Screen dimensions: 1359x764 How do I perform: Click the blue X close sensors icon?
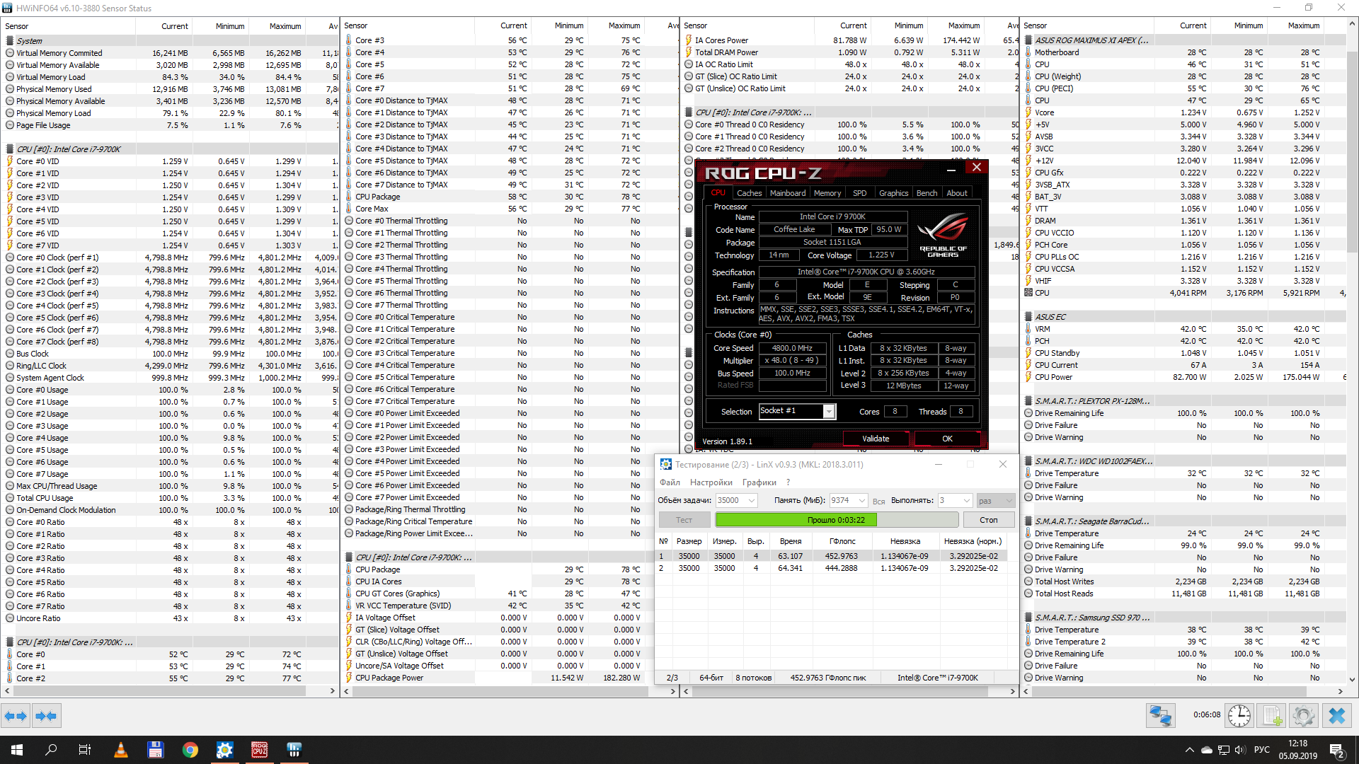tap(1336, 716)
